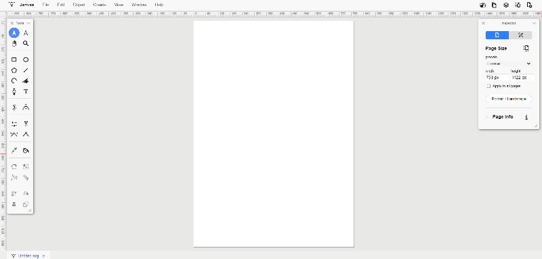Open the Create menu
542x259 pixels.
100,5
